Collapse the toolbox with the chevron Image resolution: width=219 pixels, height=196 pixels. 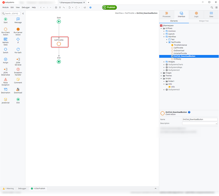pyautogui.click(x=23, y=13)
